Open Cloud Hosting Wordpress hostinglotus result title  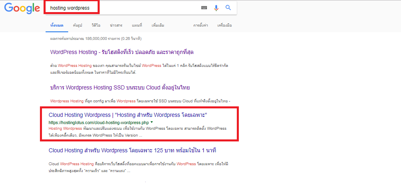click(x=127, y=115)
